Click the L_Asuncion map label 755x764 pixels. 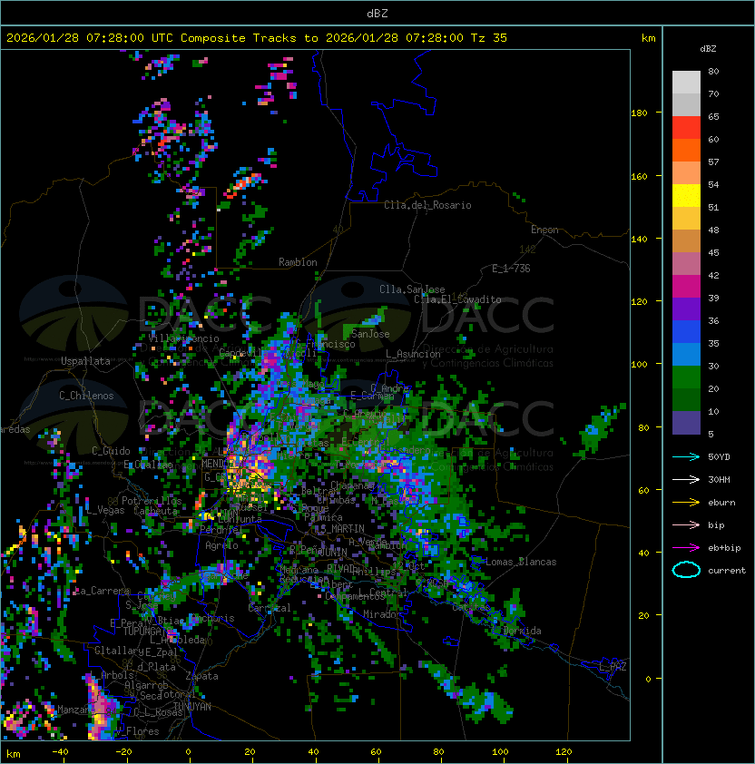413,354
